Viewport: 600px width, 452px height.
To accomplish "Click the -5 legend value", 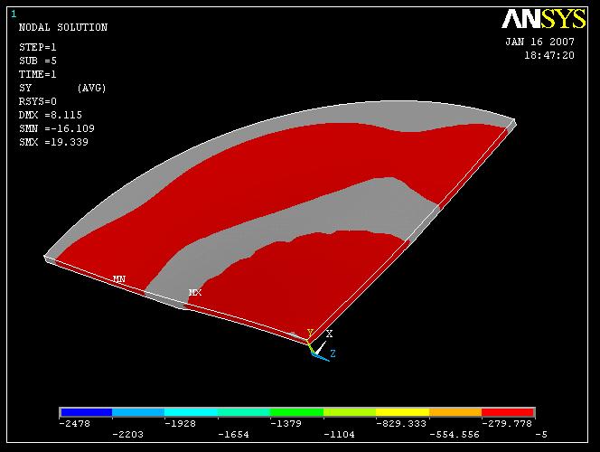I will coord(541,435).
